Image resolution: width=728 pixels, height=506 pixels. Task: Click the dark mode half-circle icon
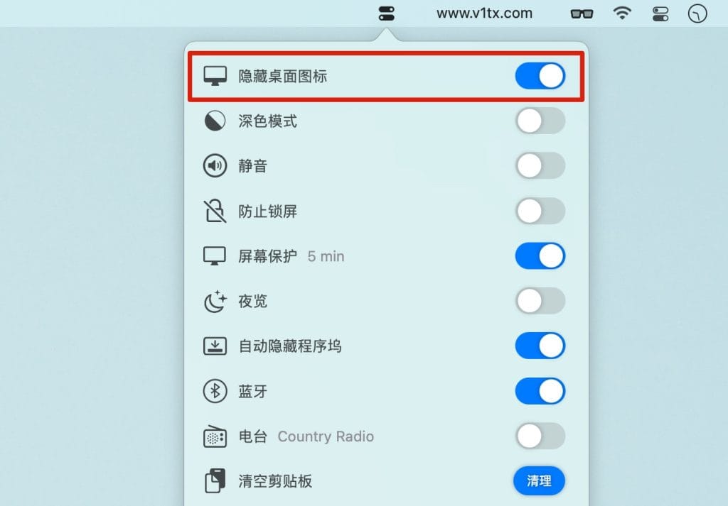tap(215, 121)
